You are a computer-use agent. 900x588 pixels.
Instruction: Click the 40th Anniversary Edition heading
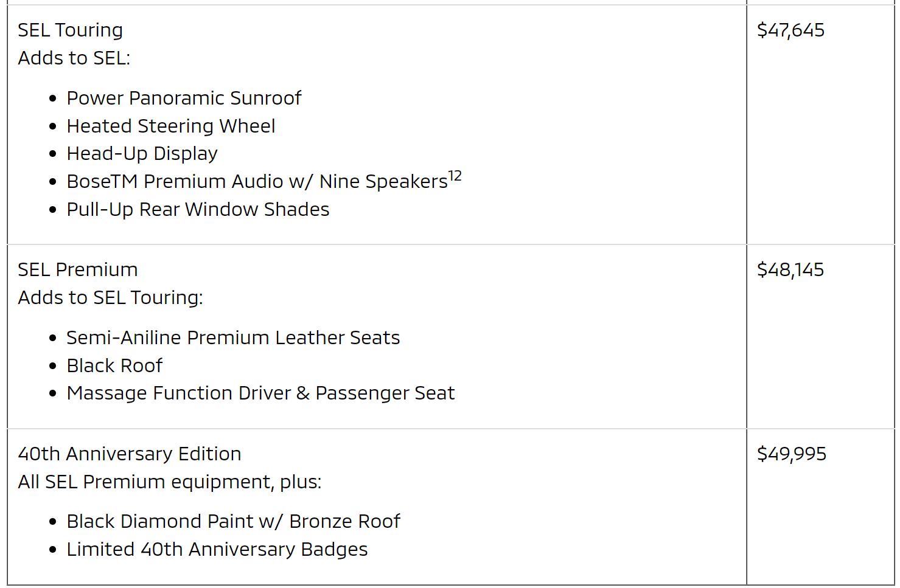coord(129,454)
